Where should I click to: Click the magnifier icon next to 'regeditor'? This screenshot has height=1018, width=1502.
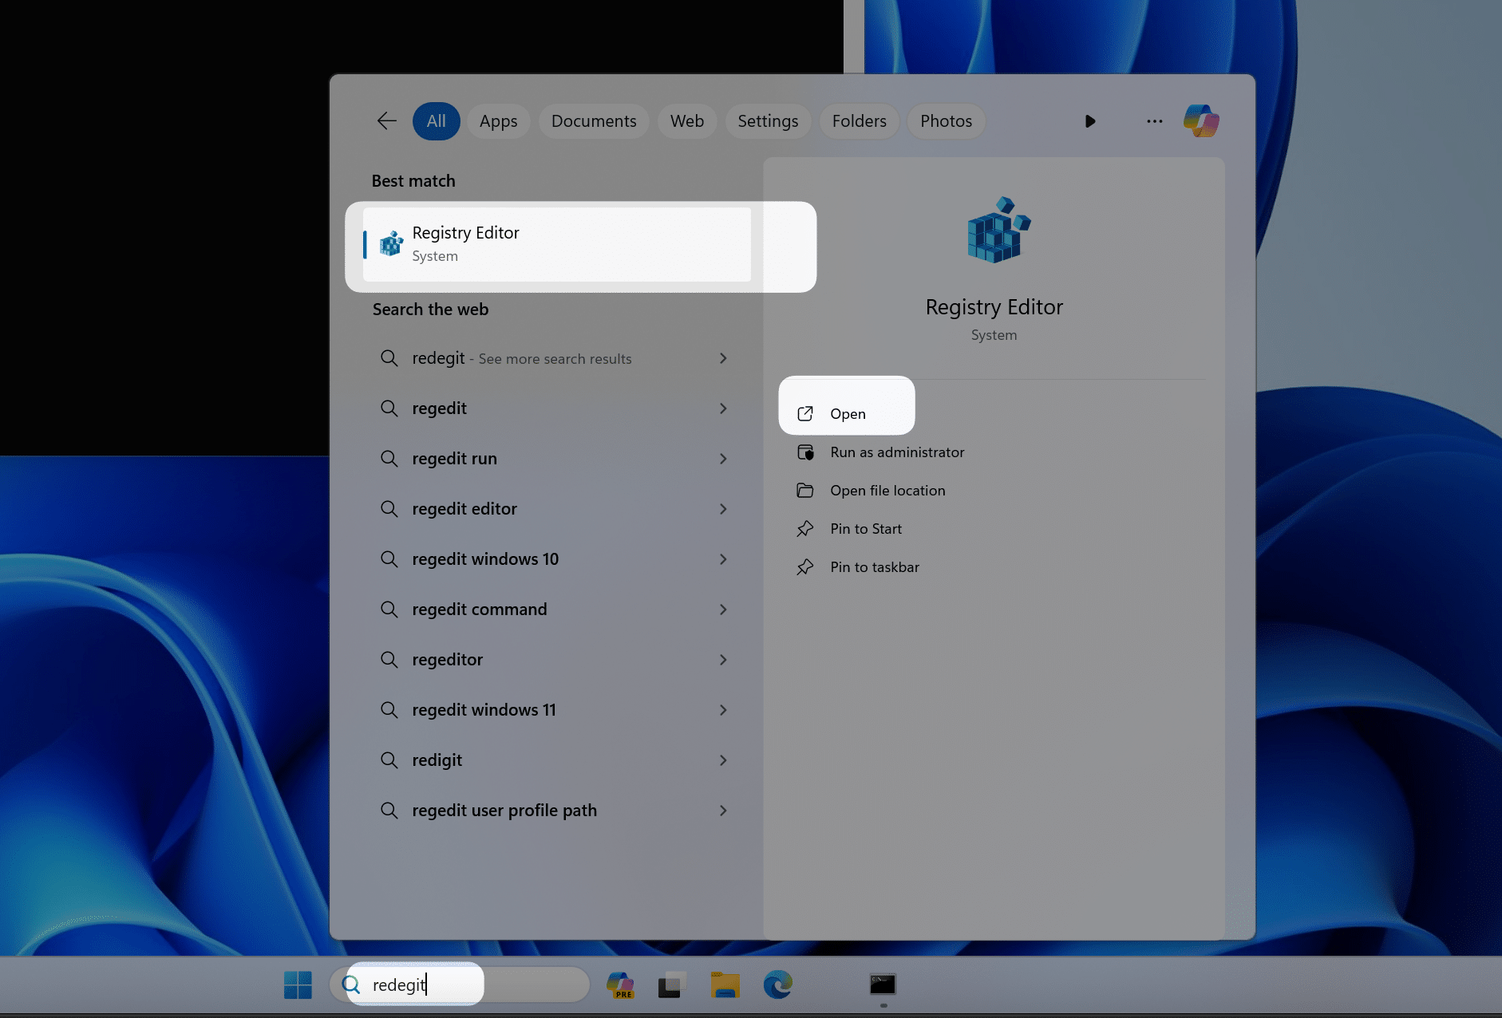[389, 660]
